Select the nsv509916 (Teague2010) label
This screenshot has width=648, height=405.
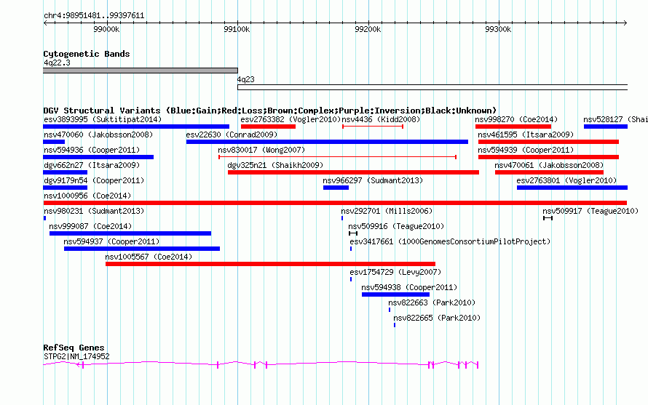(396, 226)
